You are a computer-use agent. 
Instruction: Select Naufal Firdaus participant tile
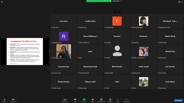(64, 82)
